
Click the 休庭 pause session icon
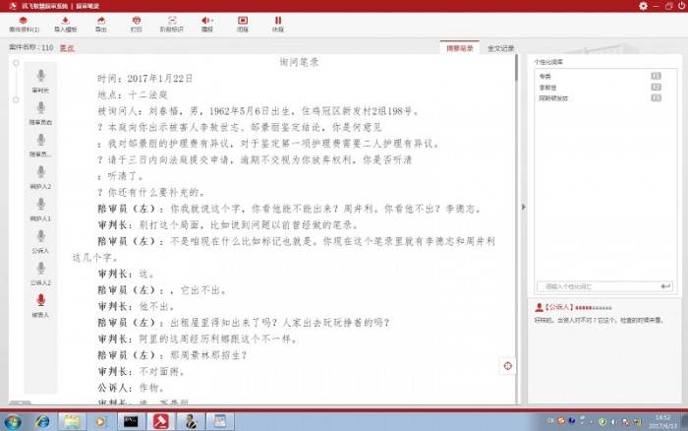(278, 24)
